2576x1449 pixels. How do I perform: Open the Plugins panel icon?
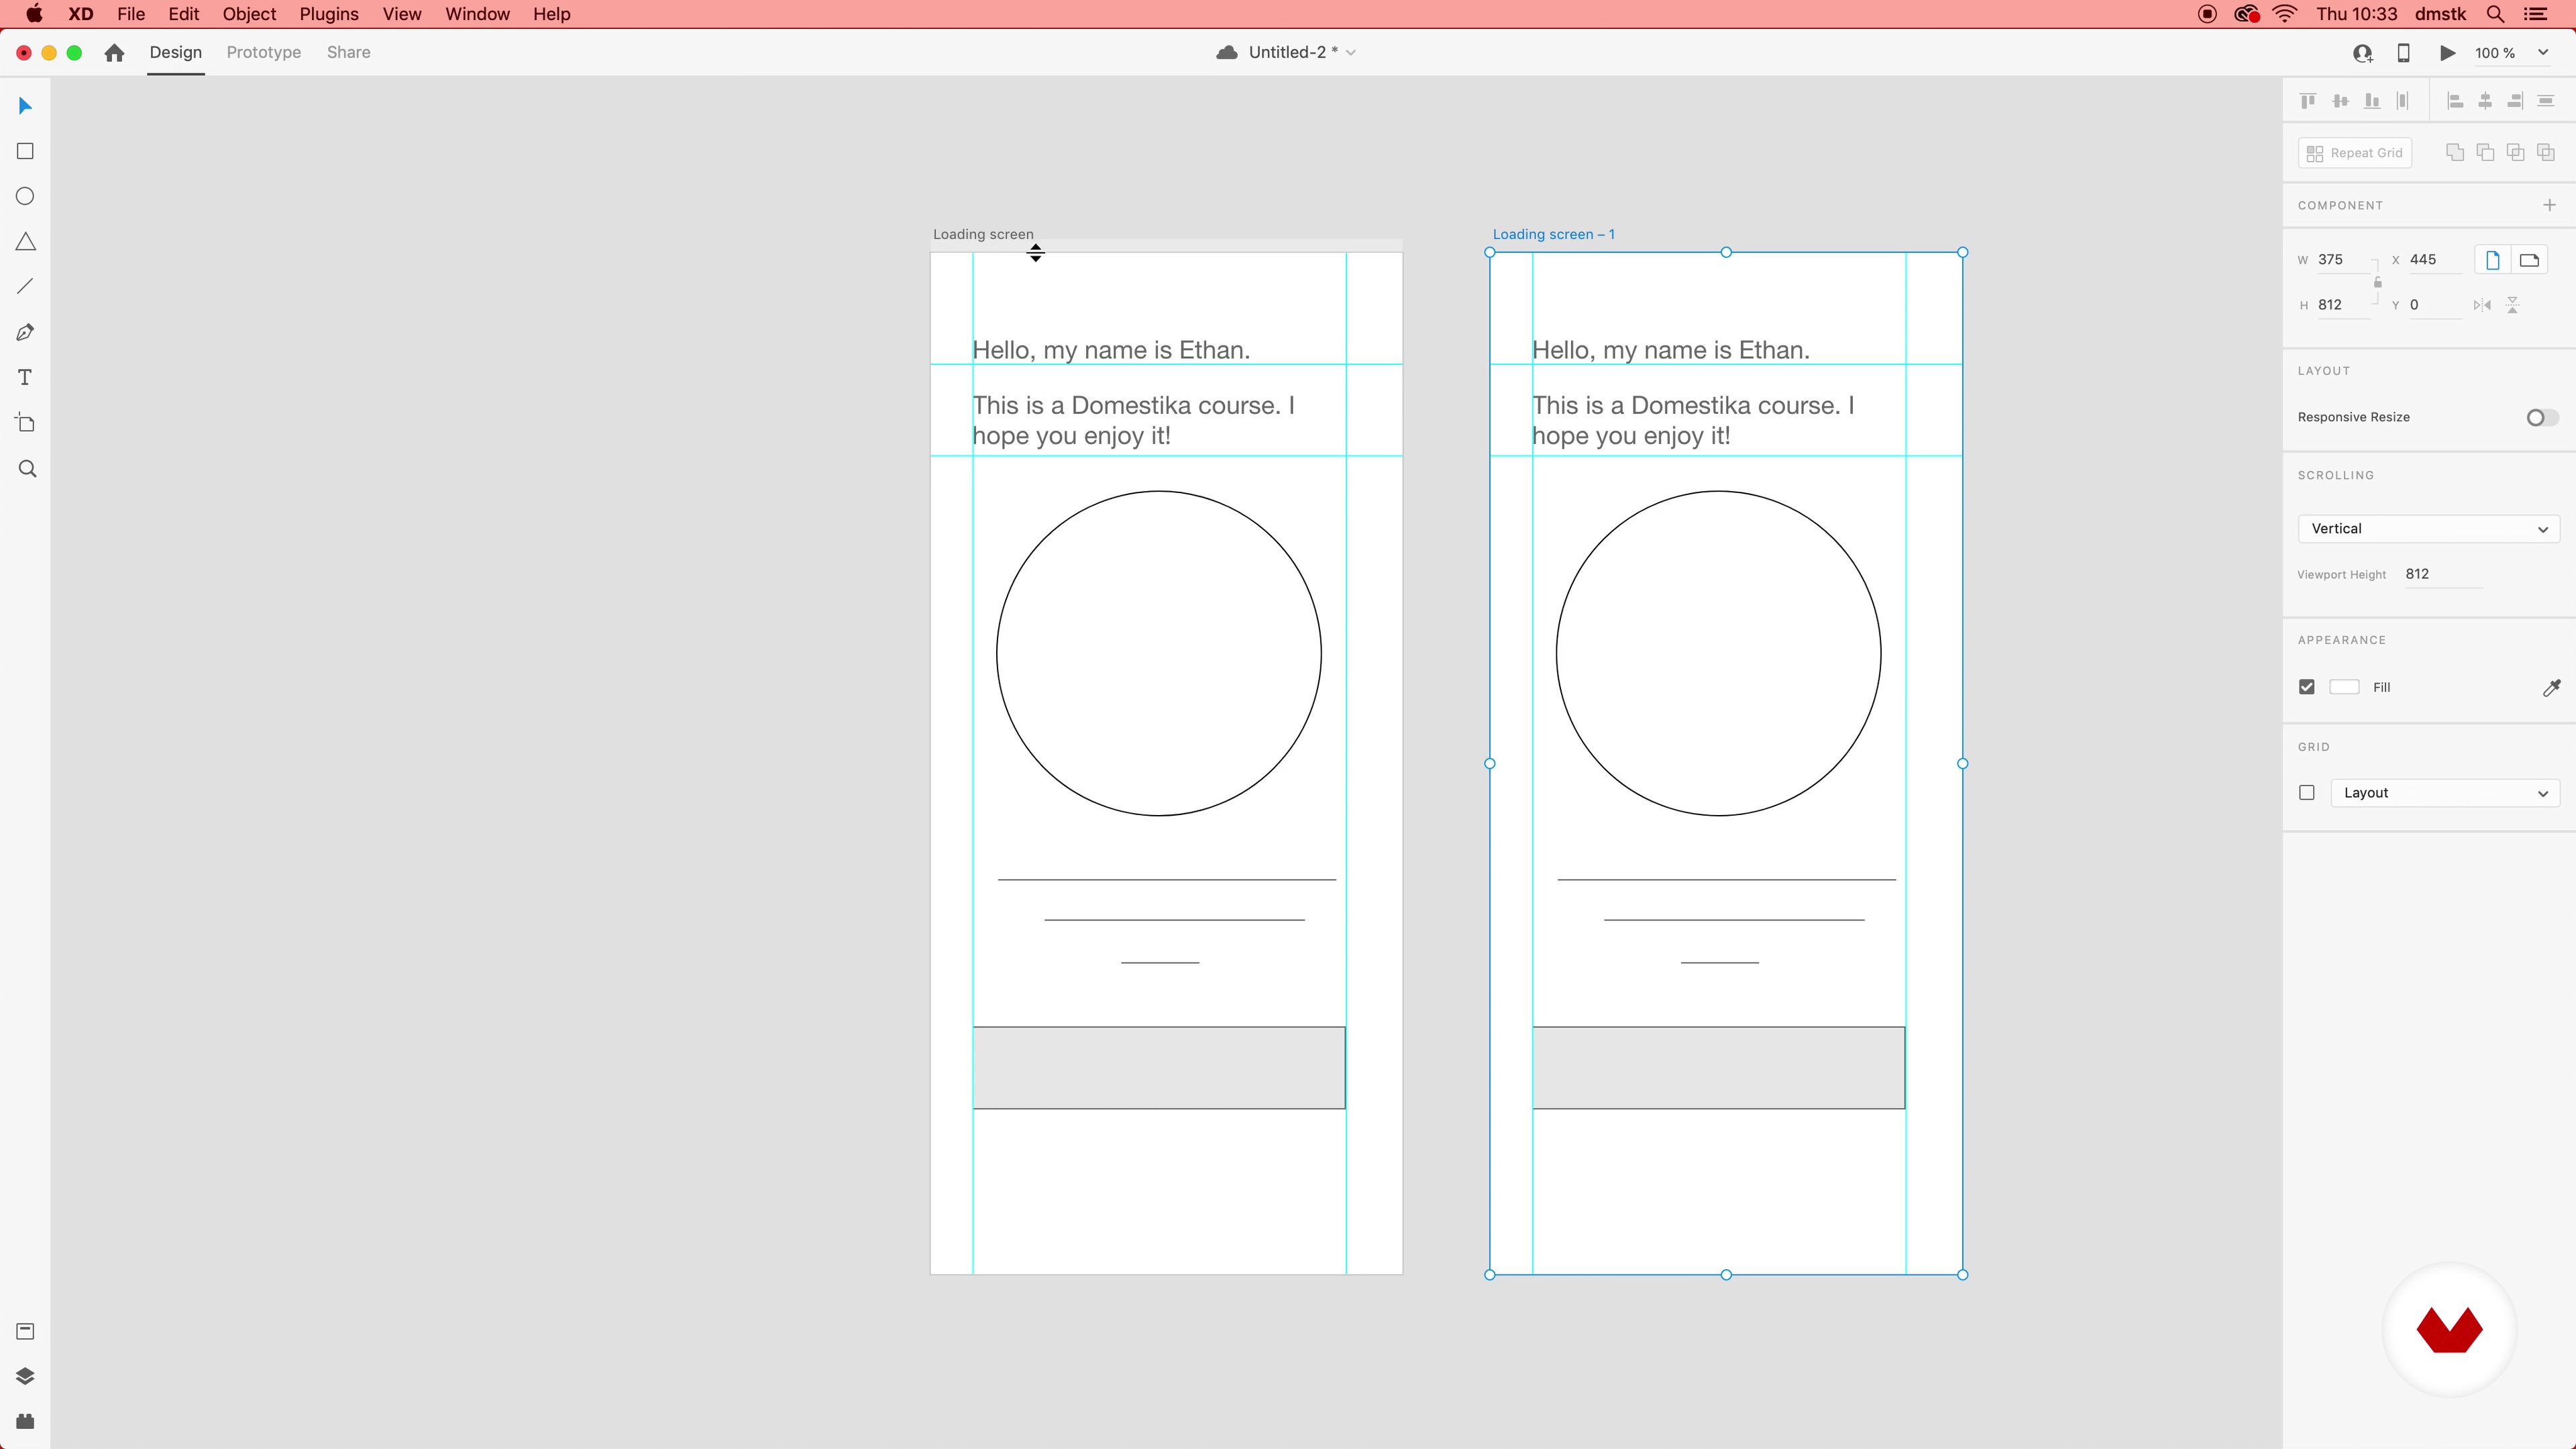click(x=25, y=1421)
